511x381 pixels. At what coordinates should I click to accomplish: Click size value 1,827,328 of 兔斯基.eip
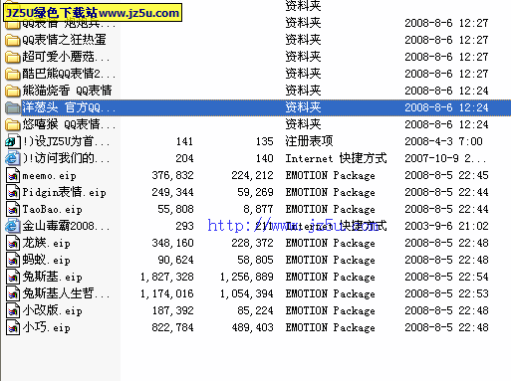[x=167, y=277]
